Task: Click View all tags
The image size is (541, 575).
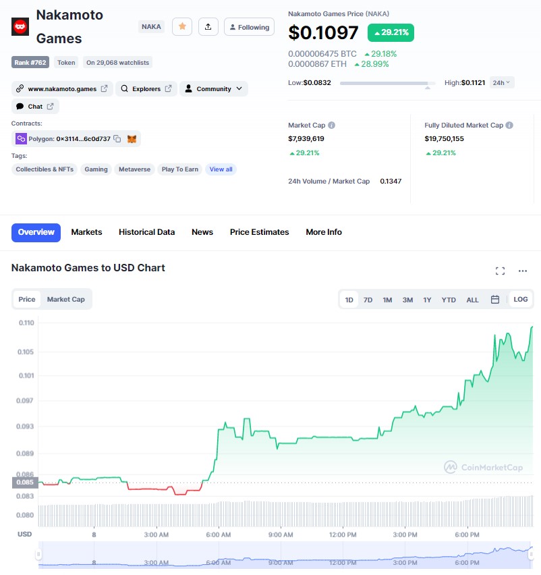Action: coord(221,169)
